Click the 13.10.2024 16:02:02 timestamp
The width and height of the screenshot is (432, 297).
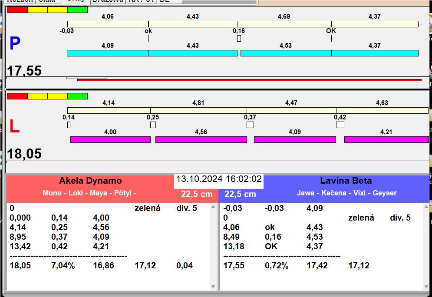pyautogui.click(x=219, y=179)
